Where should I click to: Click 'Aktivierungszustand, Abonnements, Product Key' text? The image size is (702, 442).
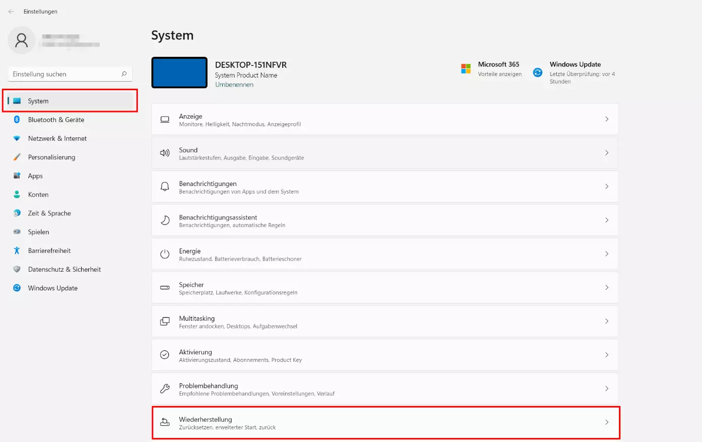point(240,360)
